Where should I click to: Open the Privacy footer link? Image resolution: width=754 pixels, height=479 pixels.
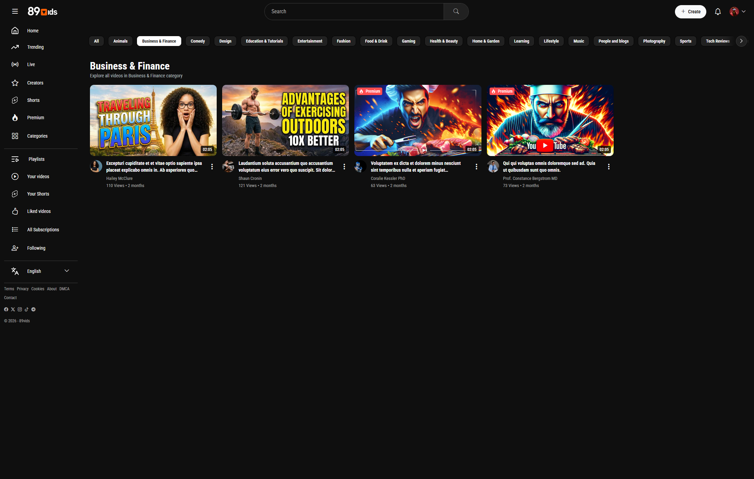click(22, 289)
